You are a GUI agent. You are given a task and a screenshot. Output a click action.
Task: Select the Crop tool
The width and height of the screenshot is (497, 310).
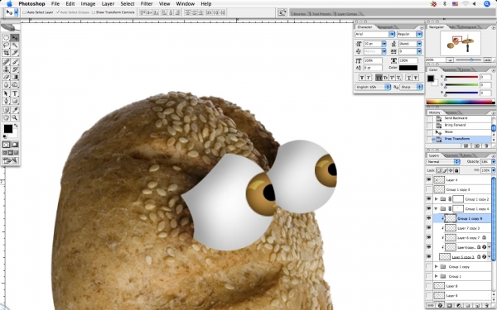(x=6, y=53)
